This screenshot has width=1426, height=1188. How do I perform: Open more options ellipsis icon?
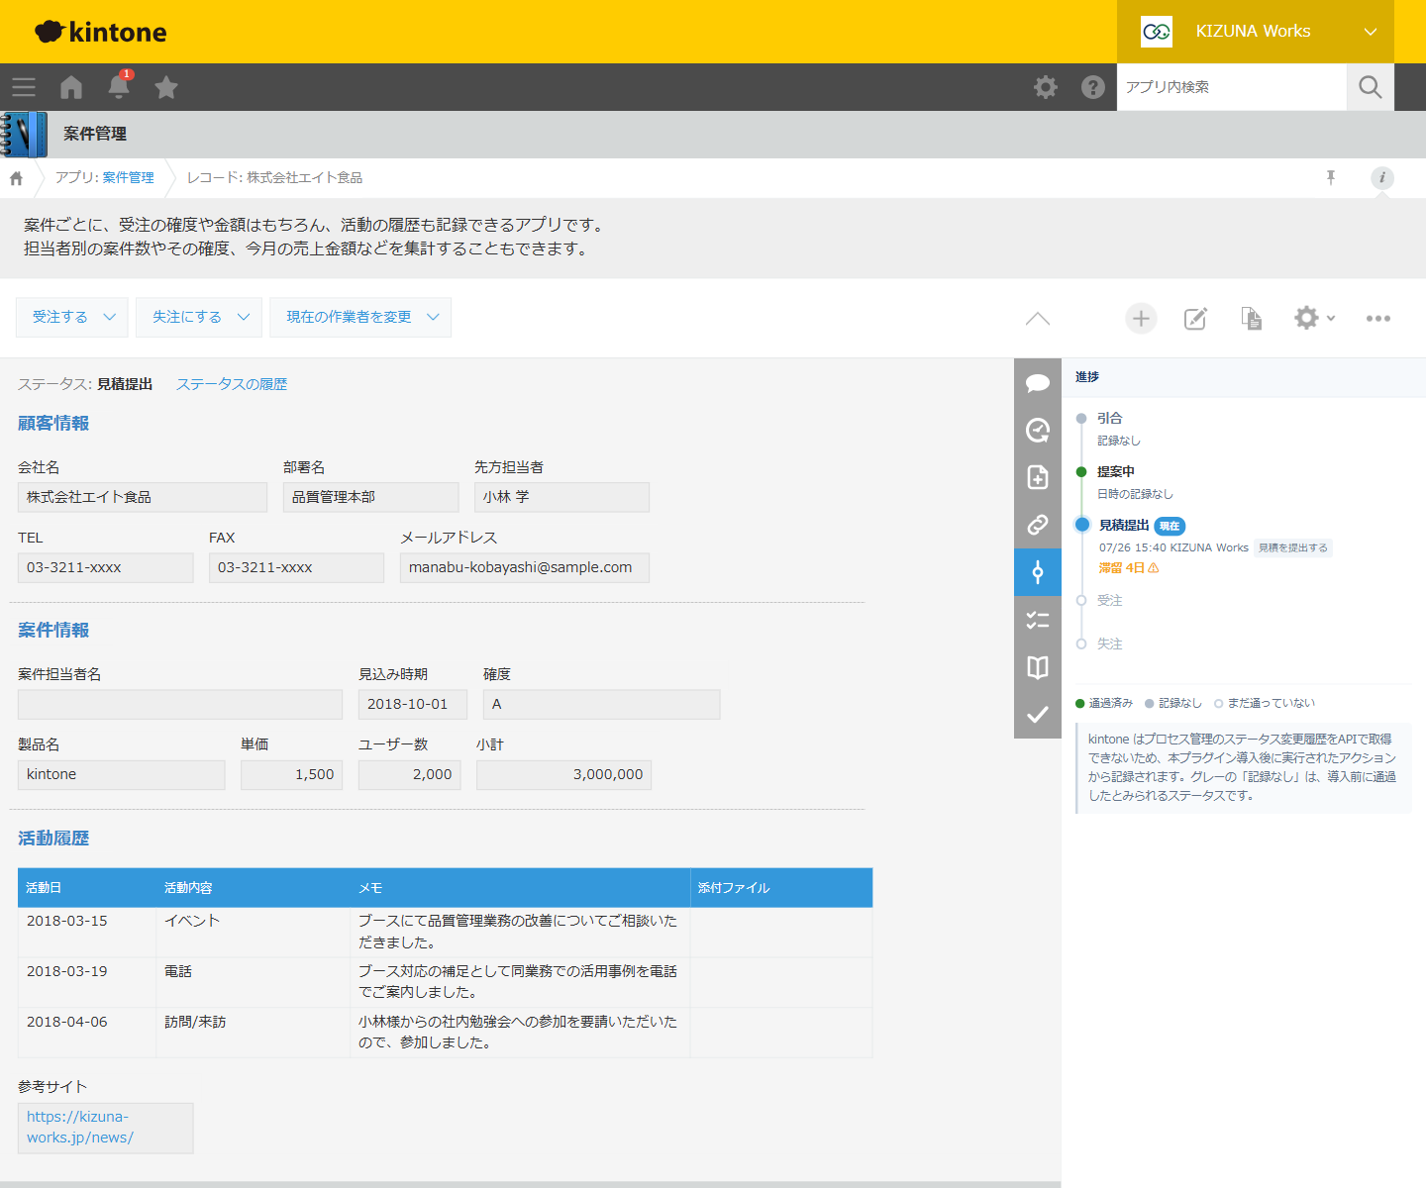(1378, 318)
